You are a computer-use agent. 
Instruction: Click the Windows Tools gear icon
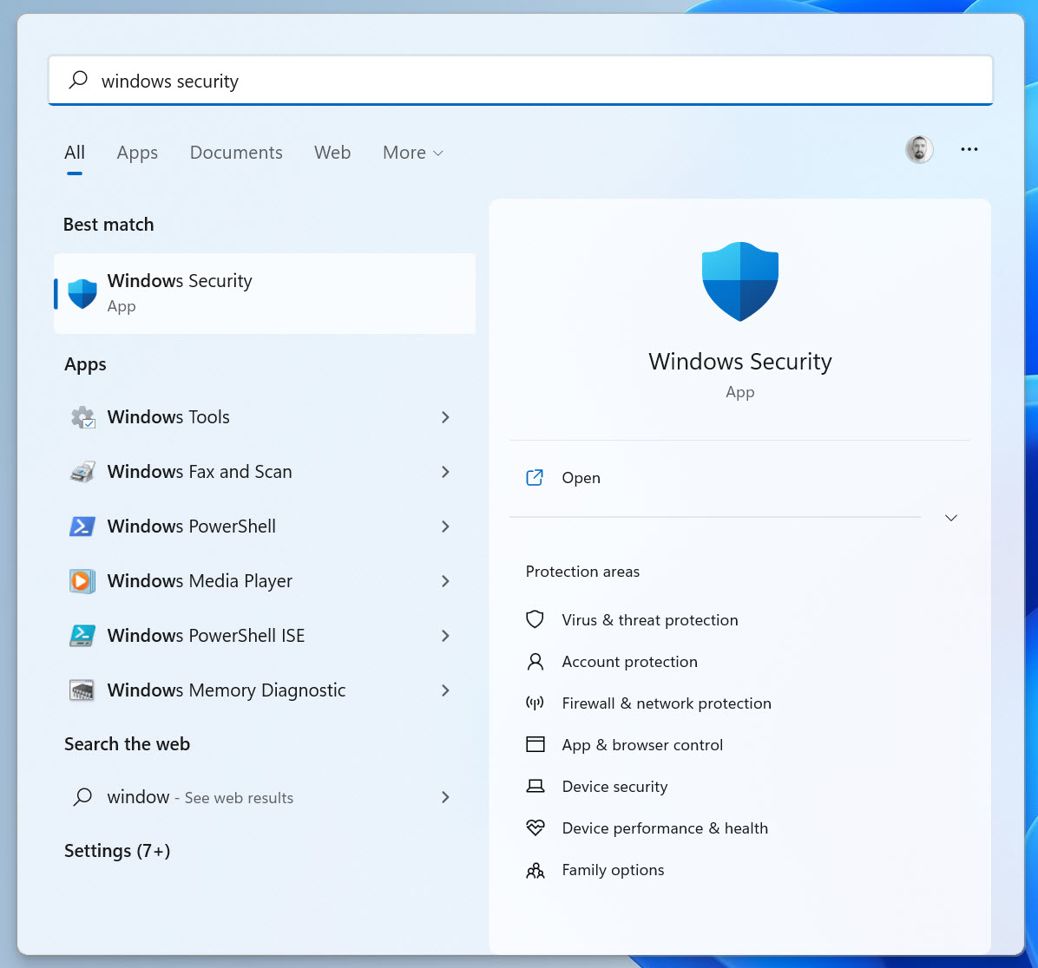click(x=82, y=417)
